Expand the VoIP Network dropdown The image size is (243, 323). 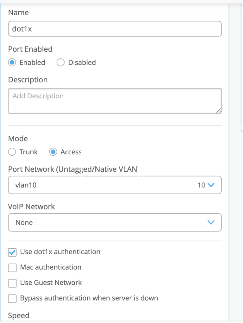pos(115,222)
